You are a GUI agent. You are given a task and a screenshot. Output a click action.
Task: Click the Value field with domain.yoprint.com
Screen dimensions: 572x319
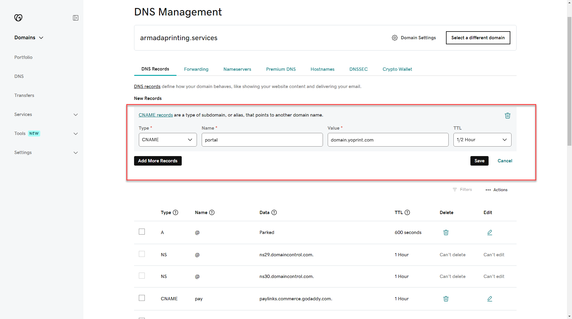click(388, 140)
